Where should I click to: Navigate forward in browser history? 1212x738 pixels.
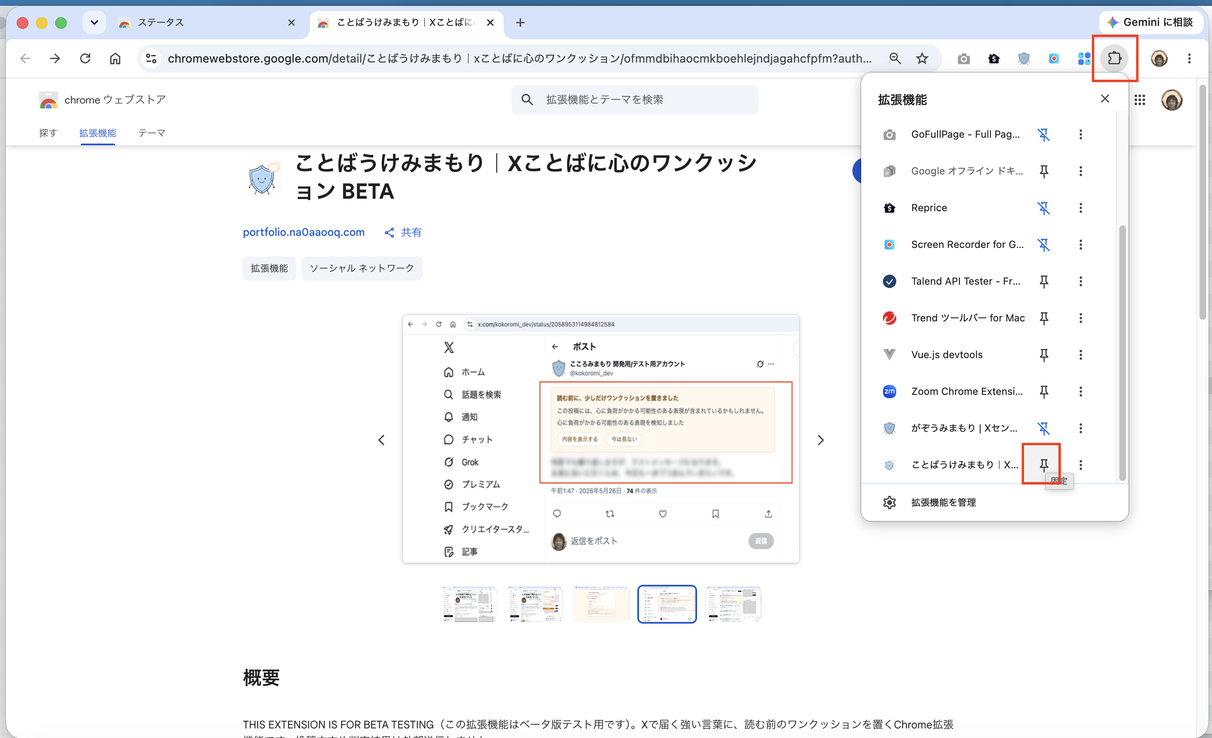[55, 58]
